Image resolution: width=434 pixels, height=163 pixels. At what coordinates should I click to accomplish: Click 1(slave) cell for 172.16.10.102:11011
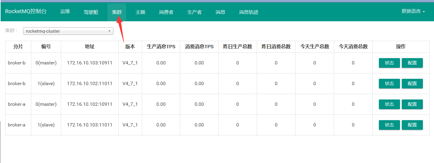[46, 84]
